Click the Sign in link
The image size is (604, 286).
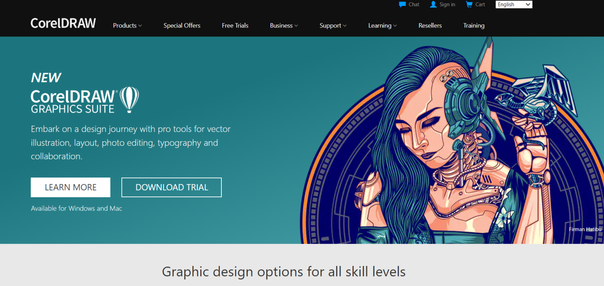pyautogui.click(x=447, y=5)
